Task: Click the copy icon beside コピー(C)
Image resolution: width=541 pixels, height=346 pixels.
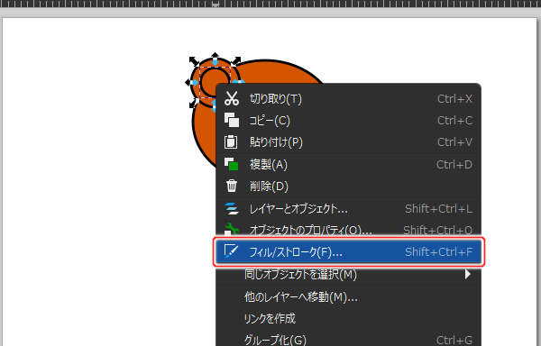Action: pos(232,120)
